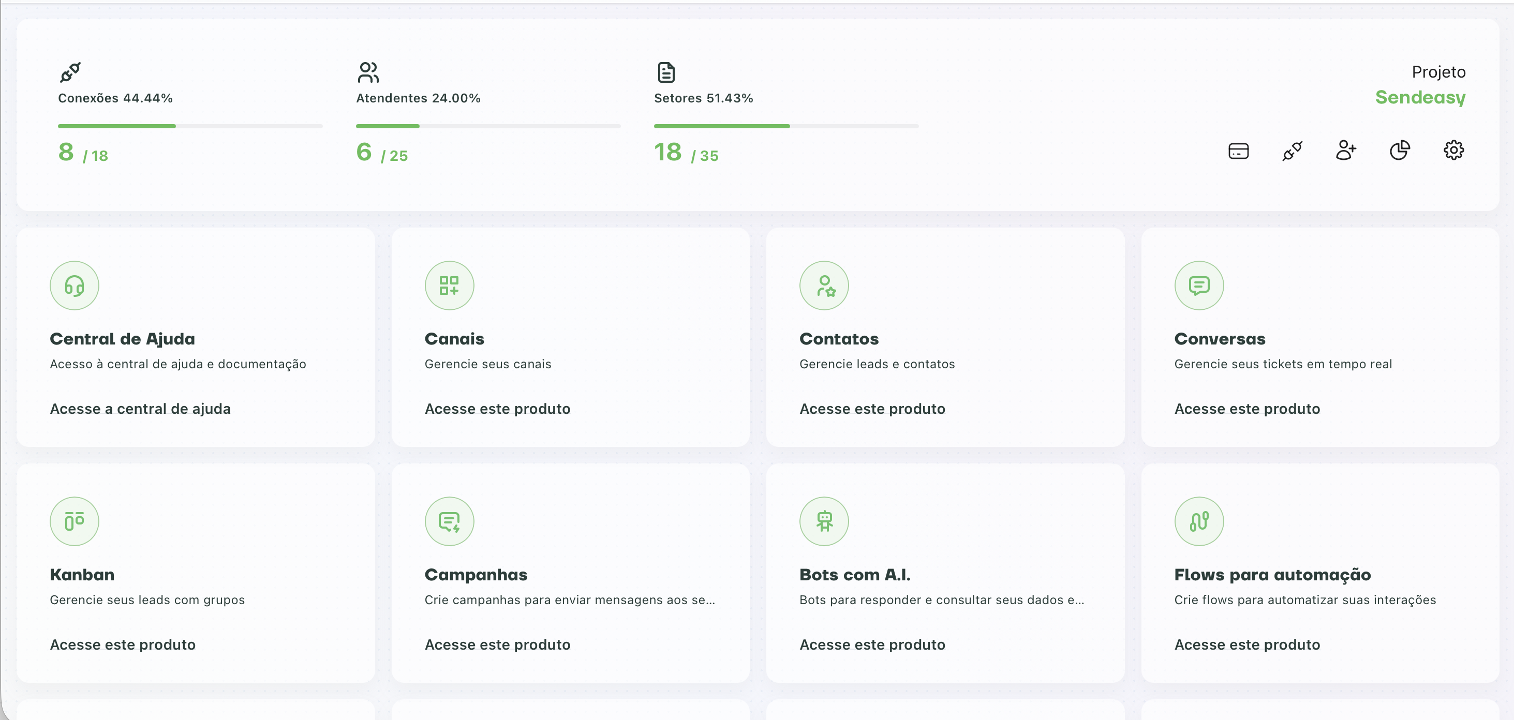Select the Campanhas message-bolt icon

449,521
